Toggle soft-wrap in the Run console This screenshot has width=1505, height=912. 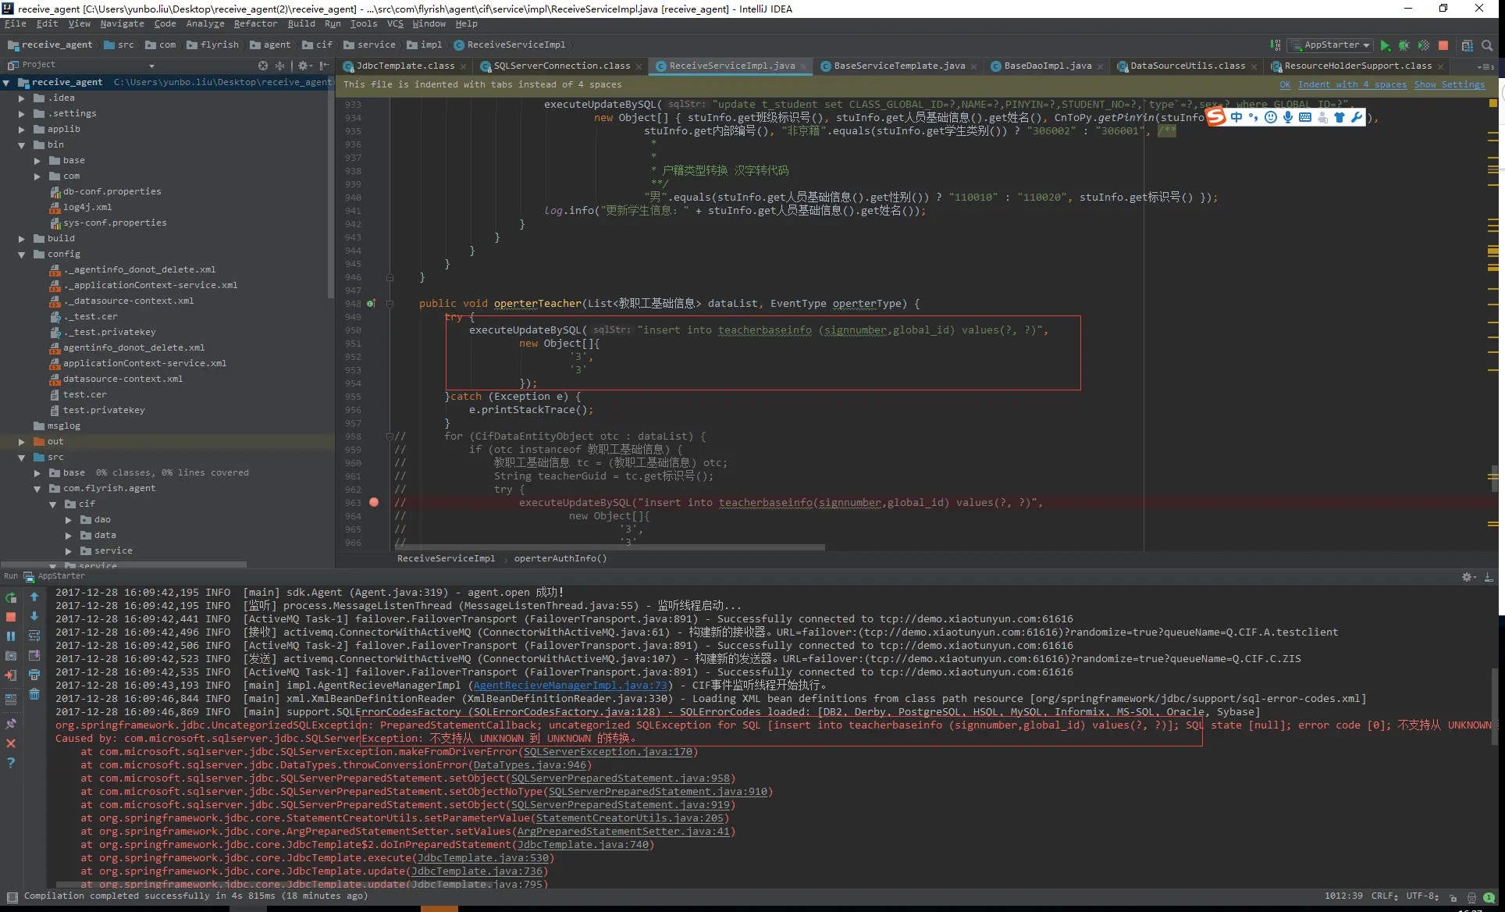point(34,636)
